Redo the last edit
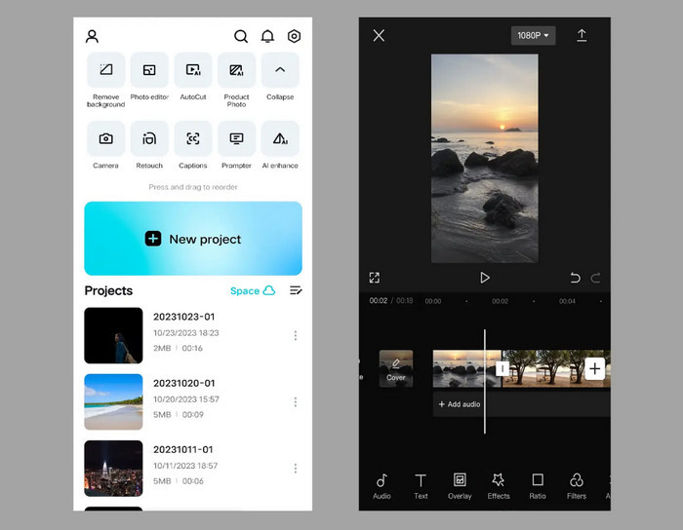 point(595,278)
